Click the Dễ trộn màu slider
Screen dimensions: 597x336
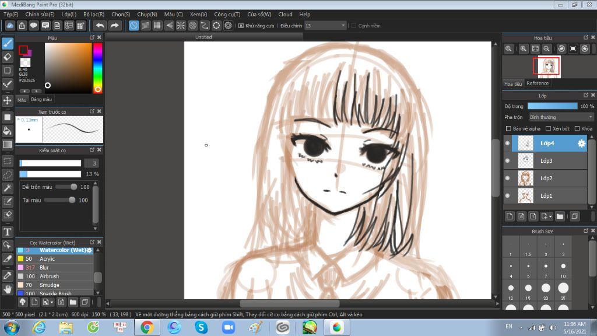66,187
